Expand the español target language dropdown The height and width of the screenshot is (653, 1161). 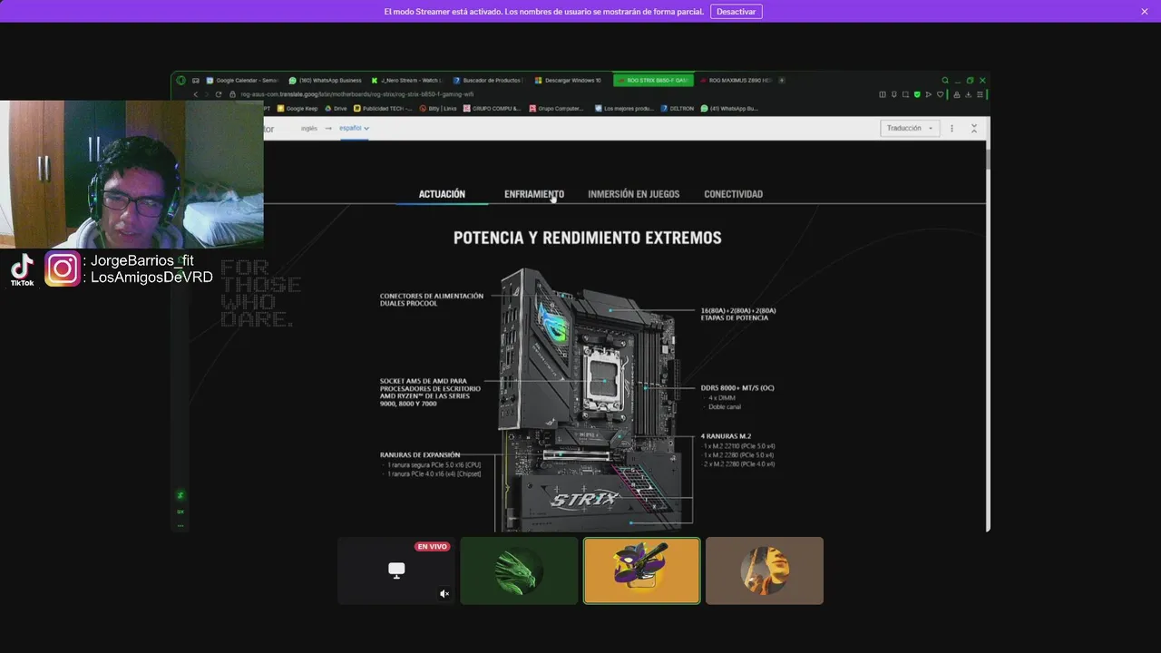[354, 128]
